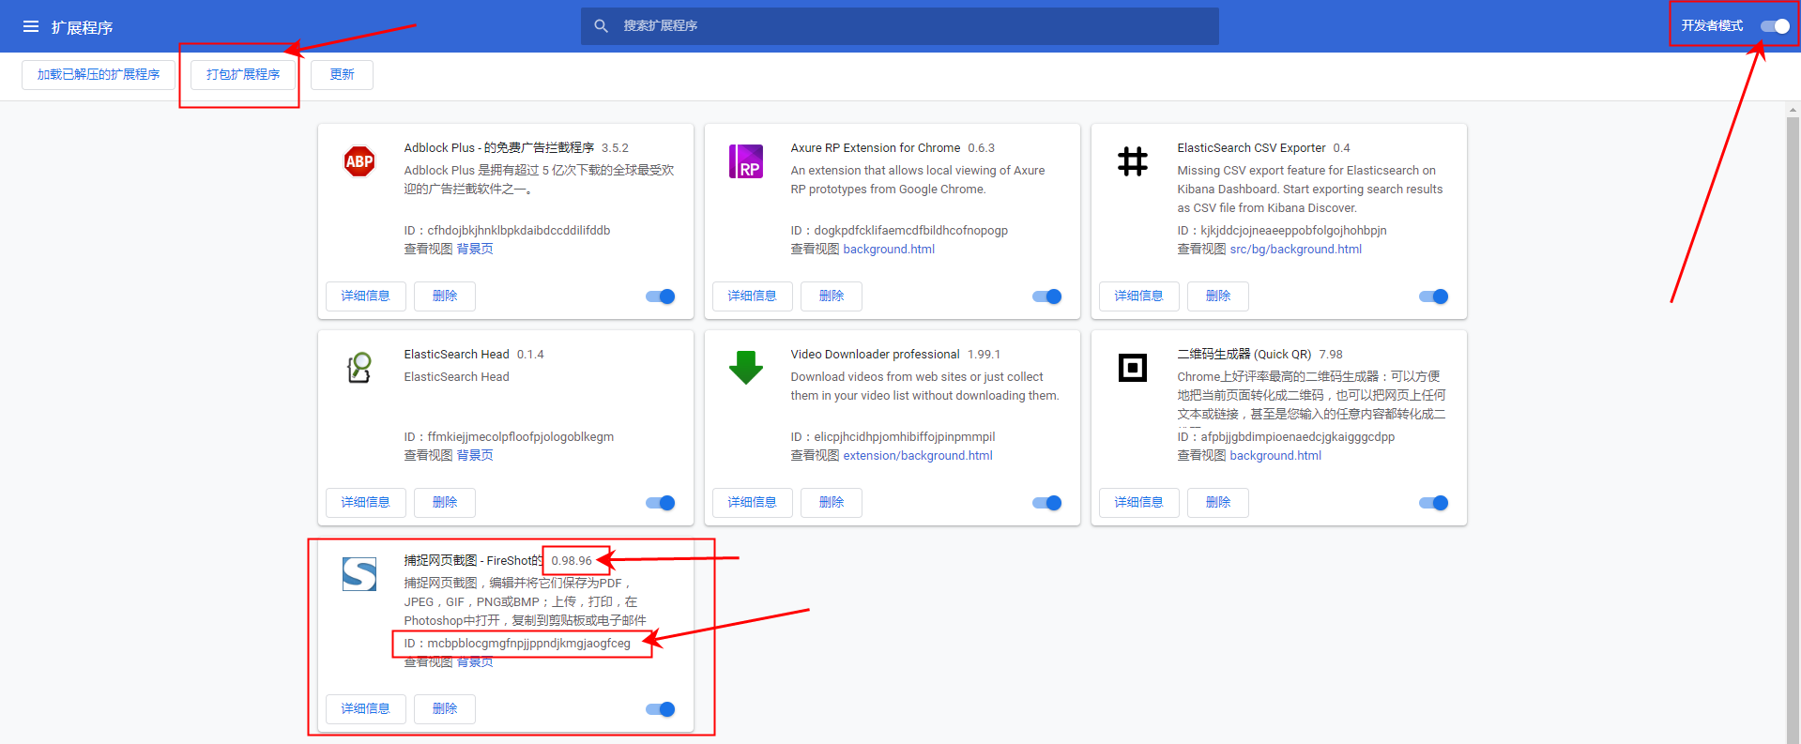
Task: Disable the ElasticSearch Head extension
Action: (661, 503)
